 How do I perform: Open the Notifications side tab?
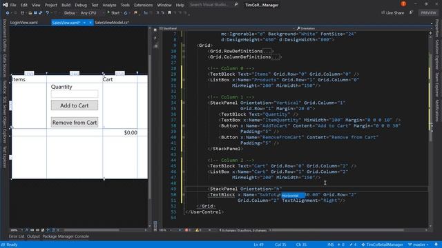pyautogui.click(x=437, y=111)
